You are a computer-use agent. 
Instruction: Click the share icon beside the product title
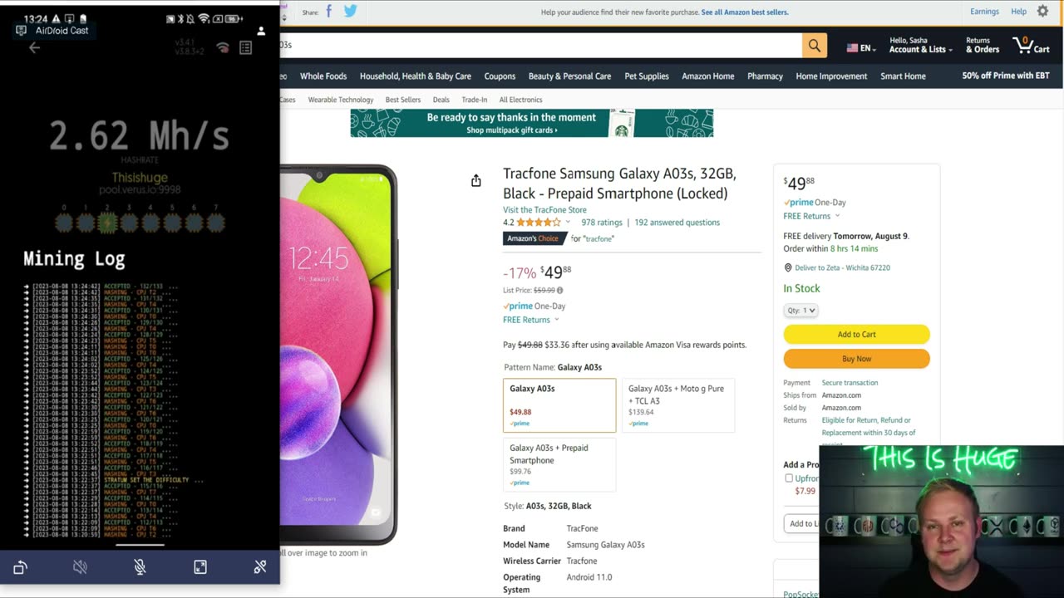pos(476,181)
